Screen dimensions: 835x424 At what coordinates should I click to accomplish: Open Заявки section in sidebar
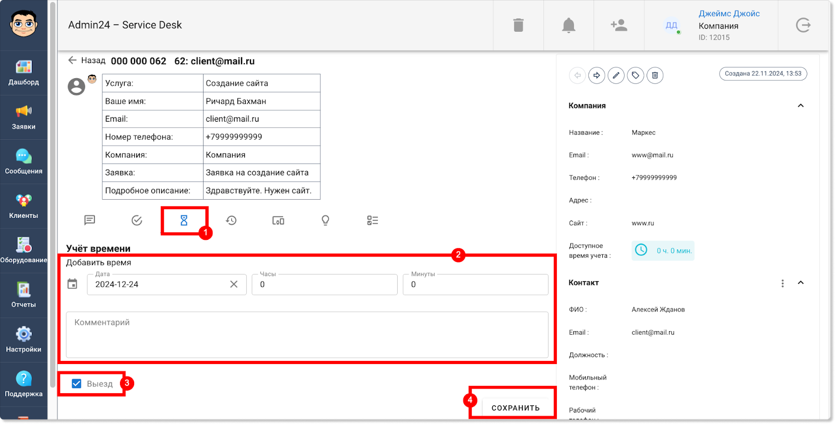click(x=23, y=117)
